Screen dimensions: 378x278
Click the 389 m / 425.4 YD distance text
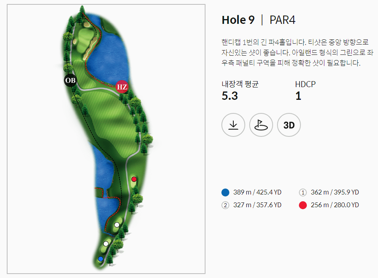point(257,192)
